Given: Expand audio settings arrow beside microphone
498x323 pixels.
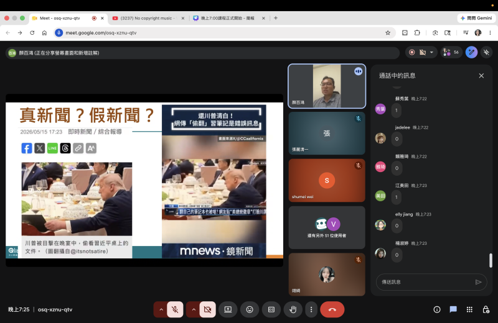Looking at the screenshot, I should 161,309.
